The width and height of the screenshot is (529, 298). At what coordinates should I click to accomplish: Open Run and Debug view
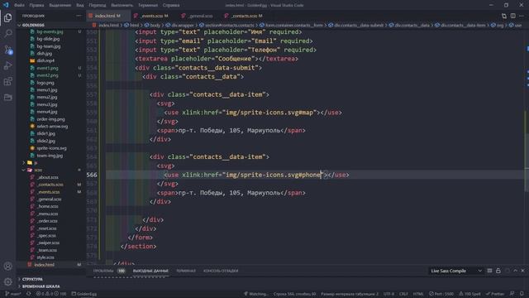[7, 65]
